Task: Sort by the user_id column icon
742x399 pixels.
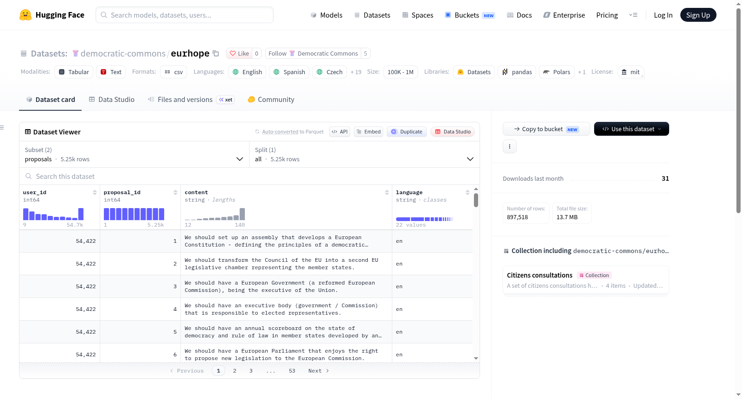Action: pos(95,192)
